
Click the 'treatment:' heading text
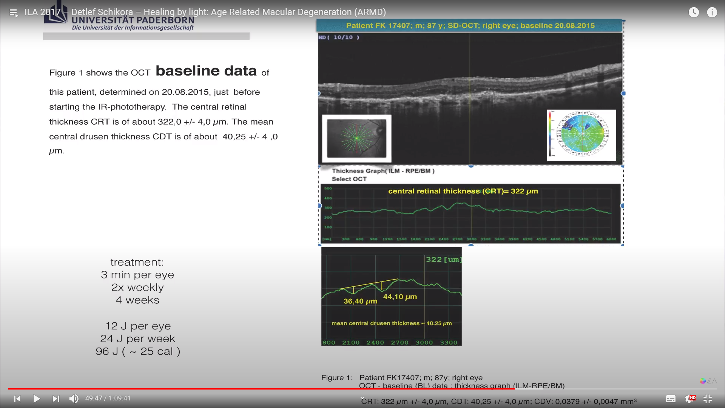137,262
